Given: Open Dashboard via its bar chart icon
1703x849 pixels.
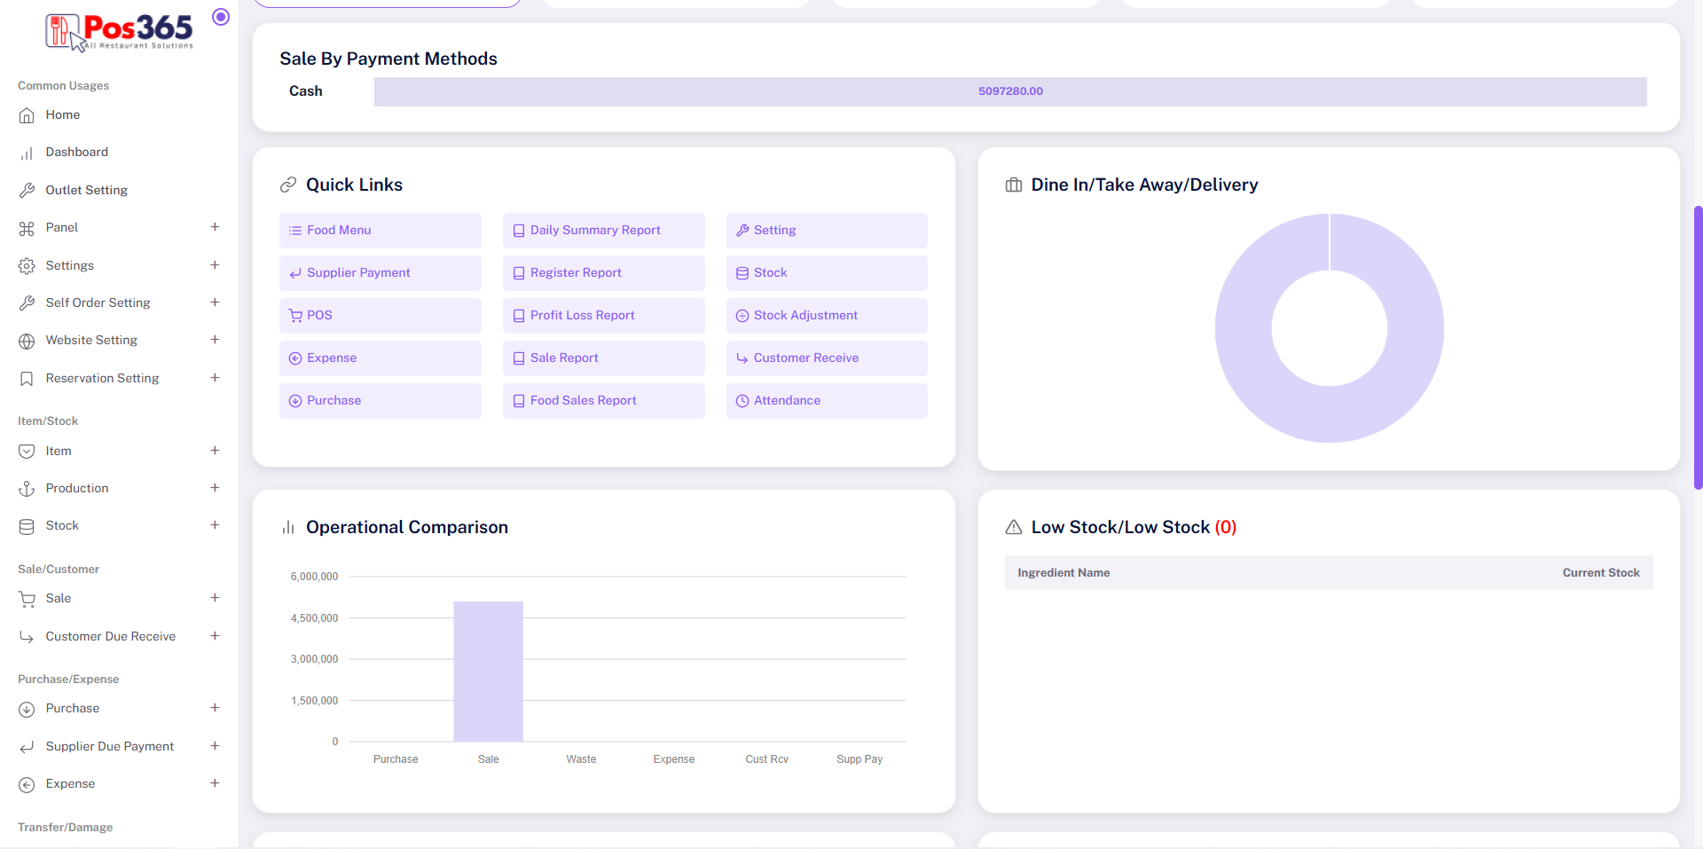Looking at the screenshot, I should [x=27, y=153].
